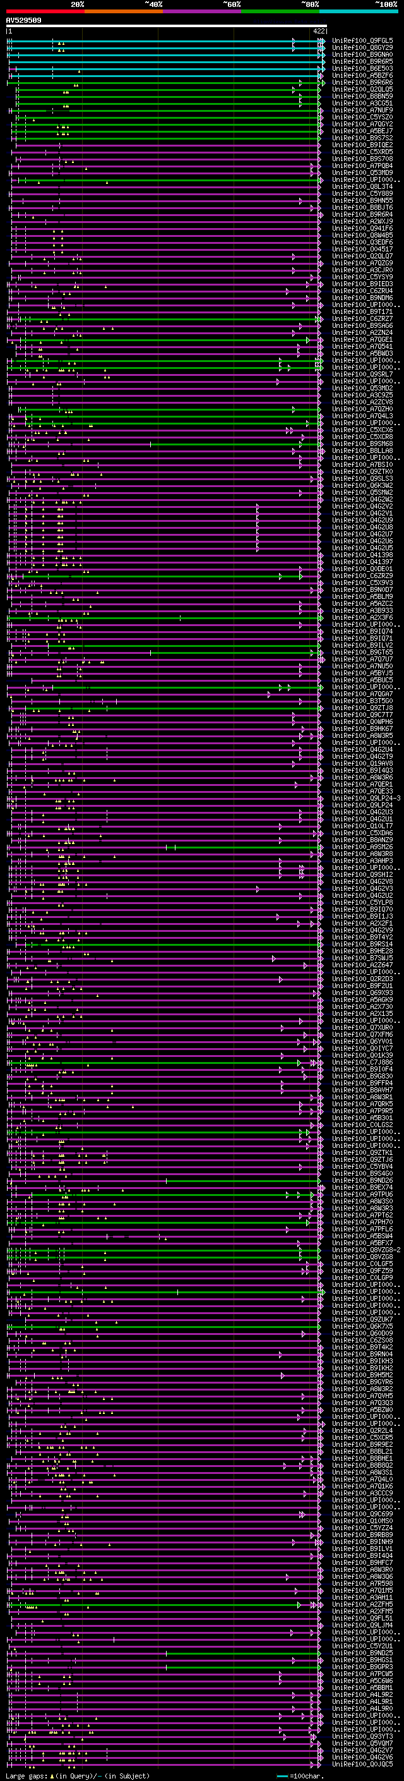Select label UniRef100_A7NUF9

pyautogui.click(x=362, y=110)
